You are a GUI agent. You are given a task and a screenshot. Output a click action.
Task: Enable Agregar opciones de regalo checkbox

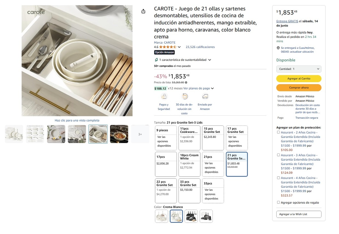click(279, 202)
